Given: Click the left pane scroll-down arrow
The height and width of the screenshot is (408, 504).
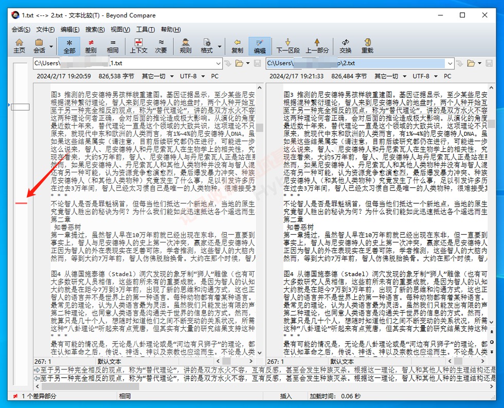Looking at the screenshot, I should pyautogui.click(x=260, y=353).
